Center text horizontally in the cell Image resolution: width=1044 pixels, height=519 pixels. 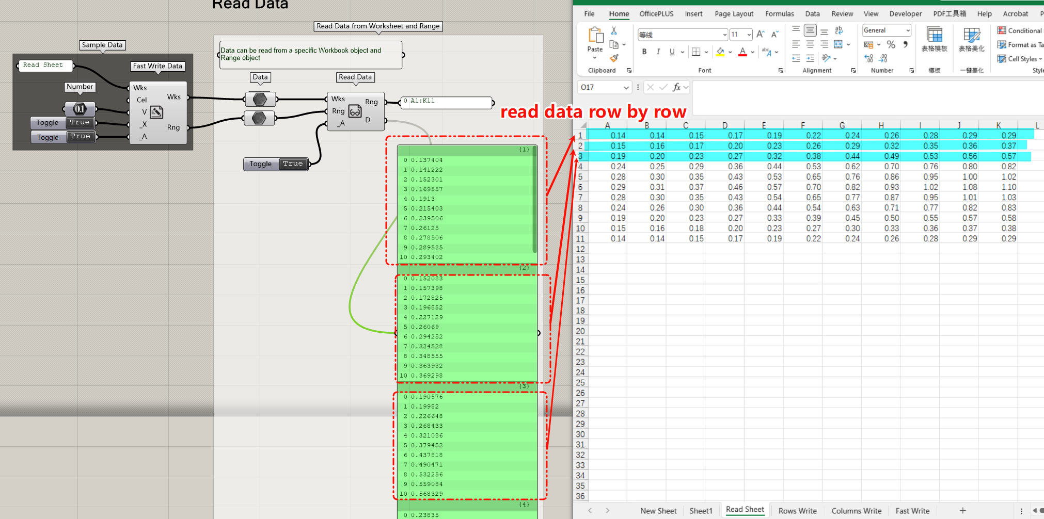tap(810, 44)
